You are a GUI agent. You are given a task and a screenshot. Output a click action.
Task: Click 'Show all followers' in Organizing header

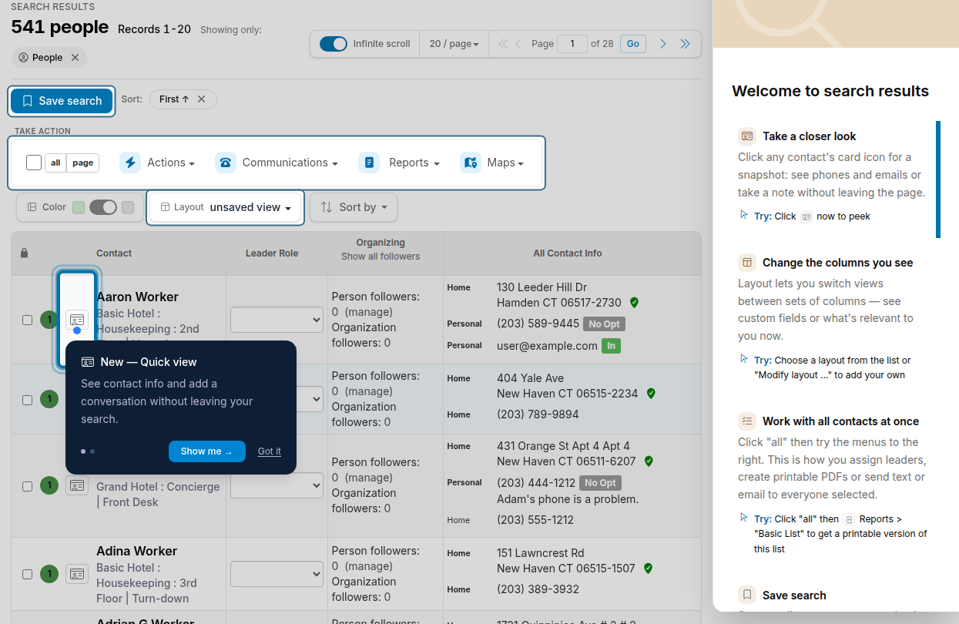[381, 257]
